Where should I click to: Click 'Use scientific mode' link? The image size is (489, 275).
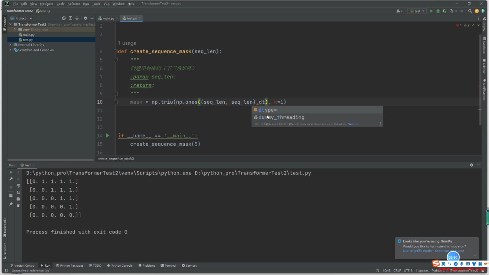(417, 251)
